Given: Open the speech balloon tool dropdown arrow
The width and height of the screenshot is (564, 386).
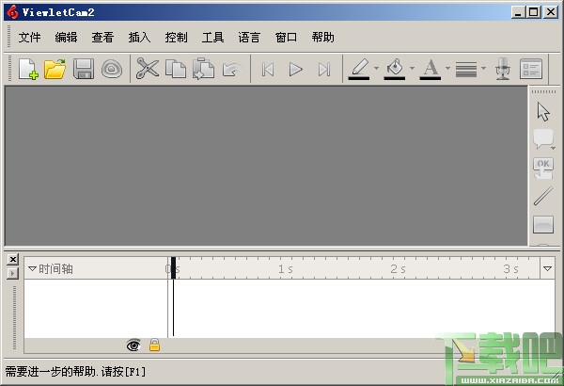Looking at the screenshot, I should tap(554, 148).
